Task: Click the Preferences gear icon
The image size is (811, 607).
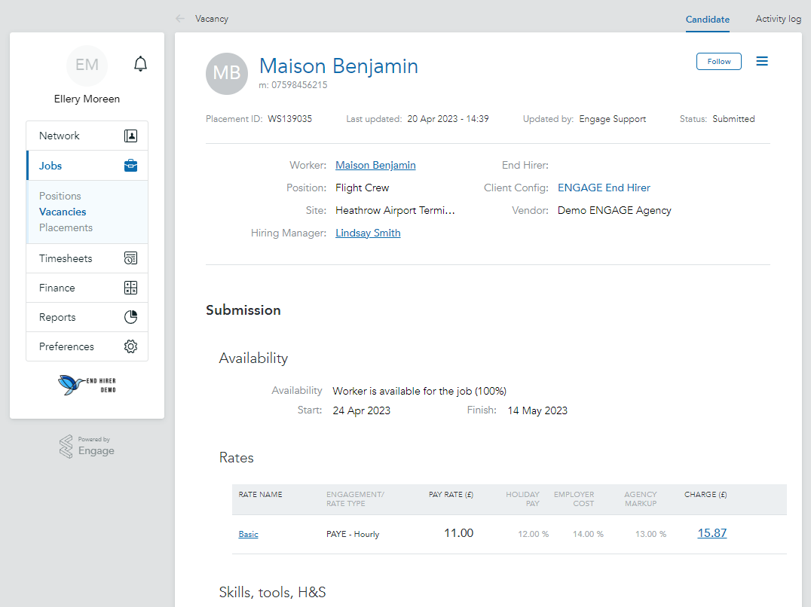Action: click(131, 346)
